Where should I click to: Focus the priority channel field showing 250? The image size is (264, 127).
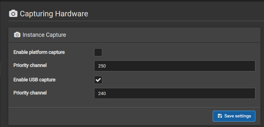[175, 66]
